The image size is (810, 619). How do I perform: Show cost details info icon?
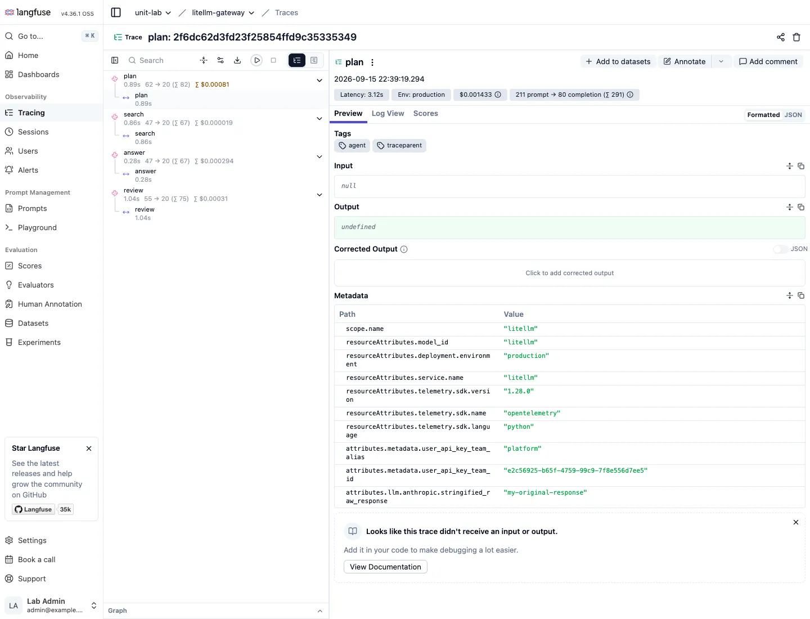click(498, 95)
